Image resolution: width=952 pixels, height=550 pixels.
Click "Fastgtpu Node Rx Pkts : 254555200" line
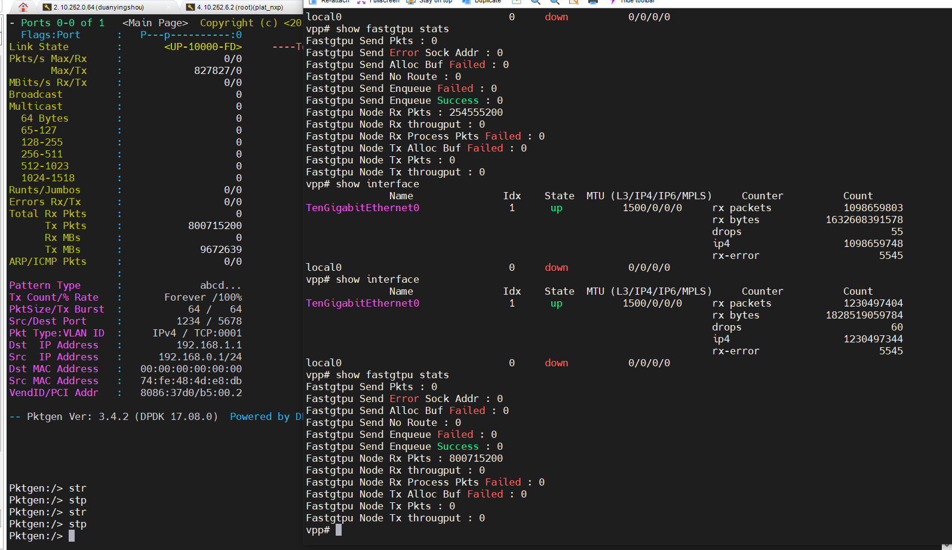tap(404, 112)
